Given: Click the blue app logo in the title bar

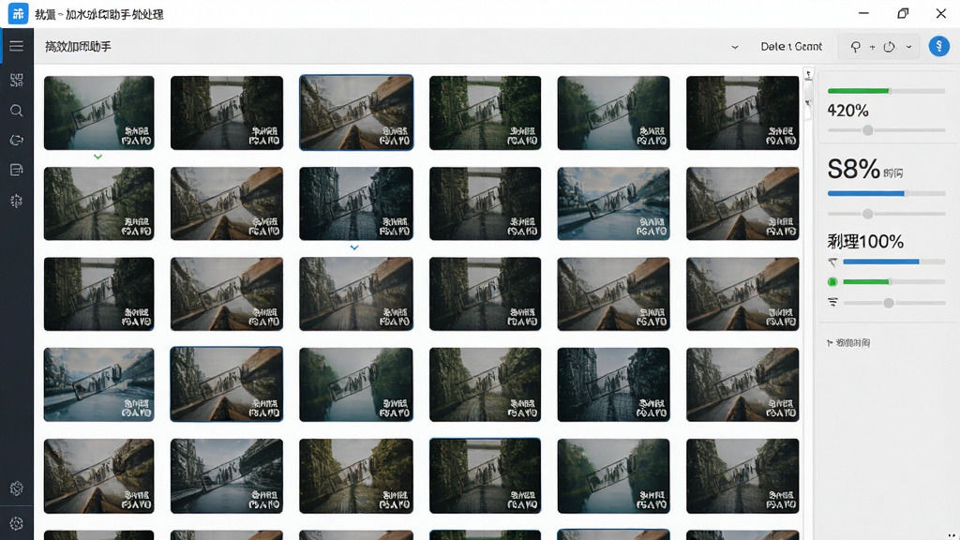Looking at the screenshot, I should click(x=18, y=13).
